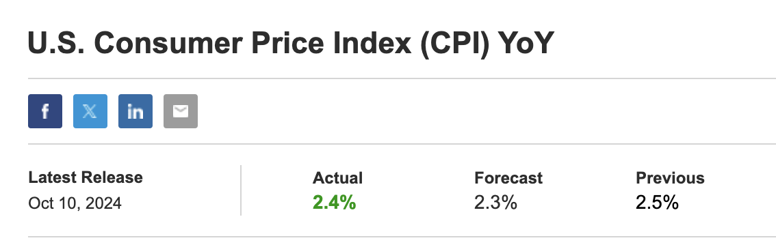Click the word "YoY" in the title

(x=524, y=43)
